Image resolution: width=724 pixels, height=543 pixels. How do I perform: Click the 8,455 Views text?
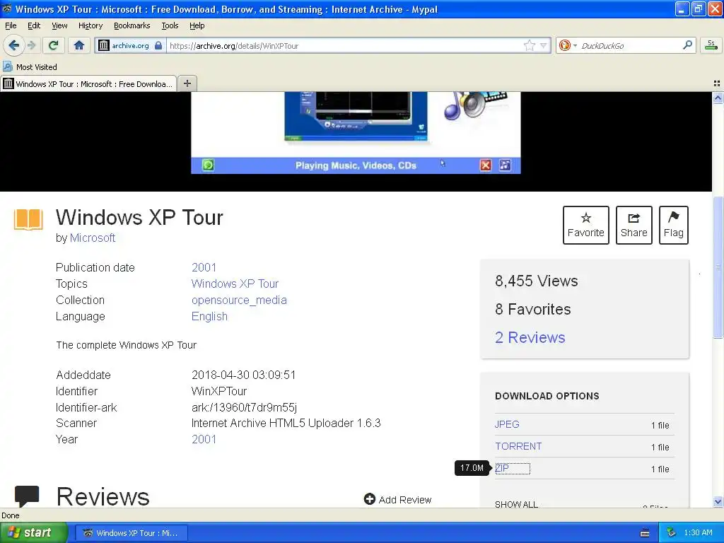(537, 281)
